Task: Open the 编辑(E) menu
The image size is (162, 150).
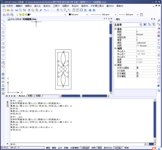Action: (x=19, y=6)
